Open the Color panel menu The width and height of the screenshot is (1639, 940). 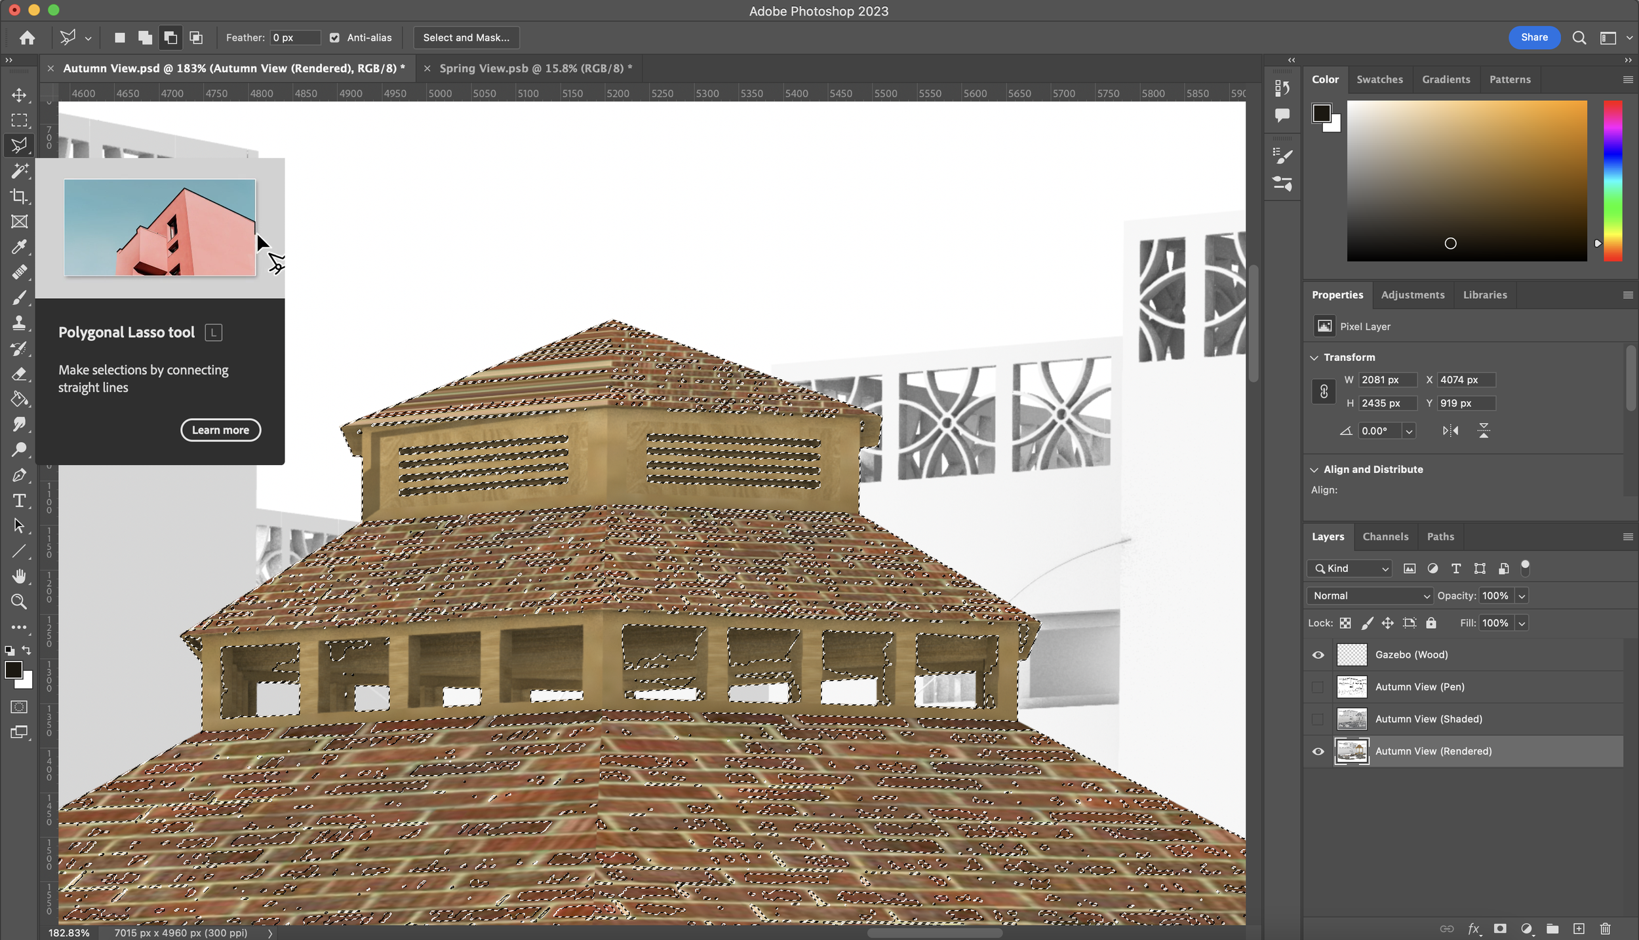[x=1628, y=79]
